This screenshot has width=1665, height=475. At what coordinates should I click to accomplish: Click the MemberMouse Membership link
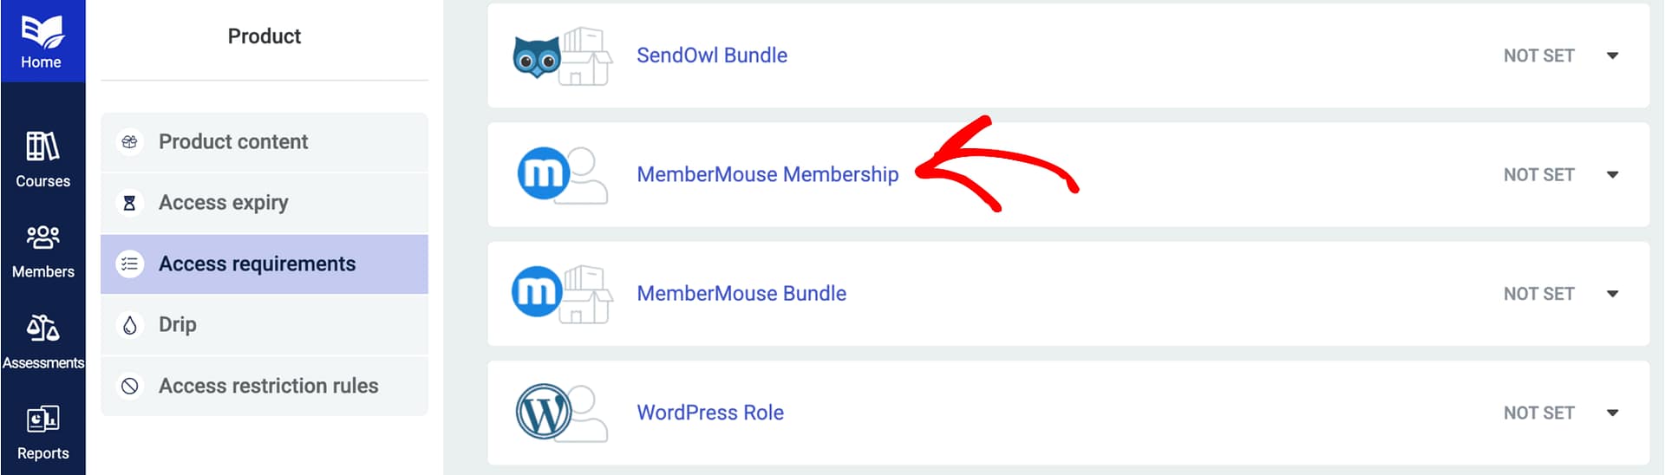(x=767, y=174)
